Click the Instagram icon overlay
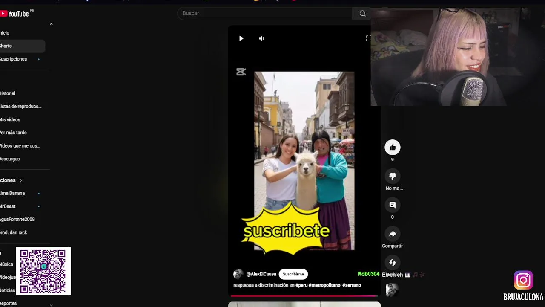545x307 pixels. click(x=523, y=280)
